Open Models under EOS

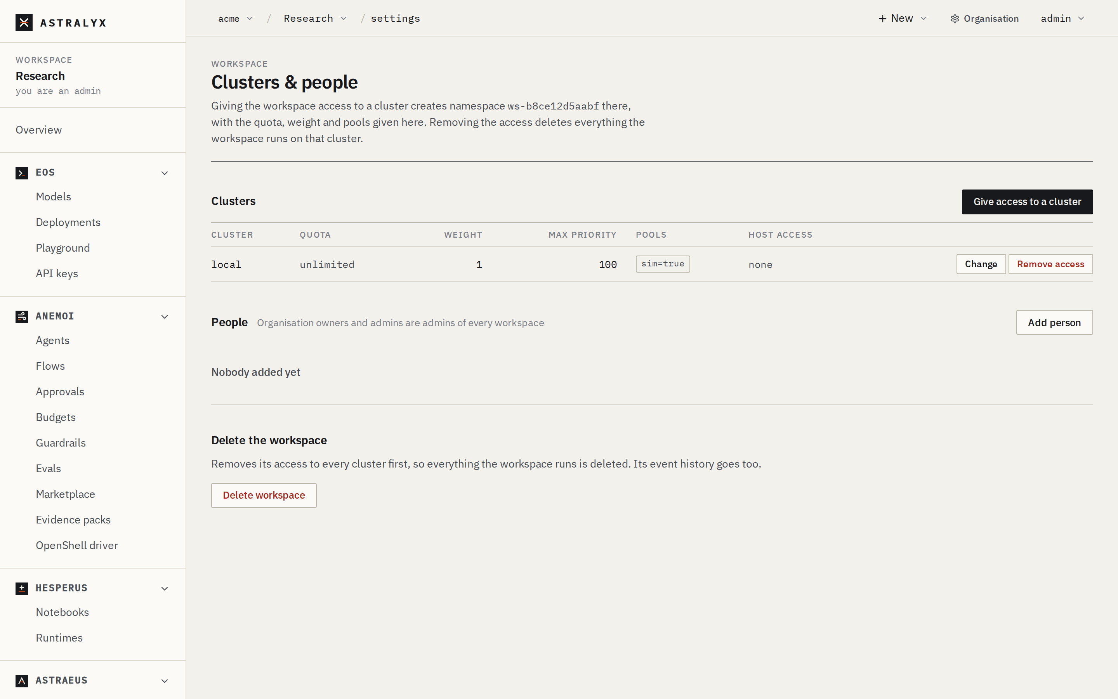click(54, 196)
